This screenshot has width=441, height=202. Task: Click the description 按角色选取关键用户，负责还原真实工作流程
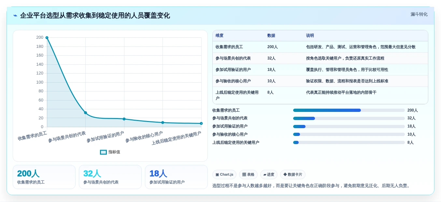(x=345, y=58)
